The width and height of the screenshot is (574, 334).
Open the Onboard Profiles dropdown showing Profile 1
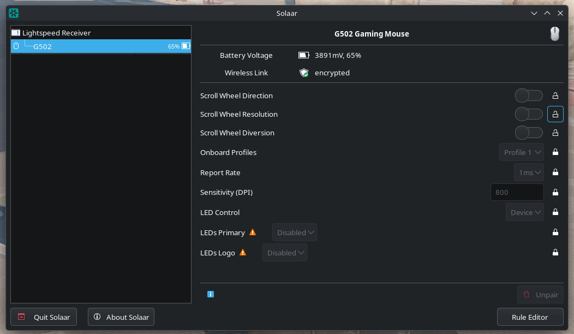[x=522, y=152]
